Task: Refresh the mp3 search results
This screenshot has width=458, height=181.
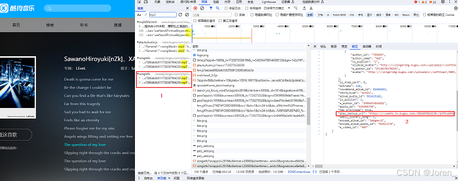Action: click(180, 14)
